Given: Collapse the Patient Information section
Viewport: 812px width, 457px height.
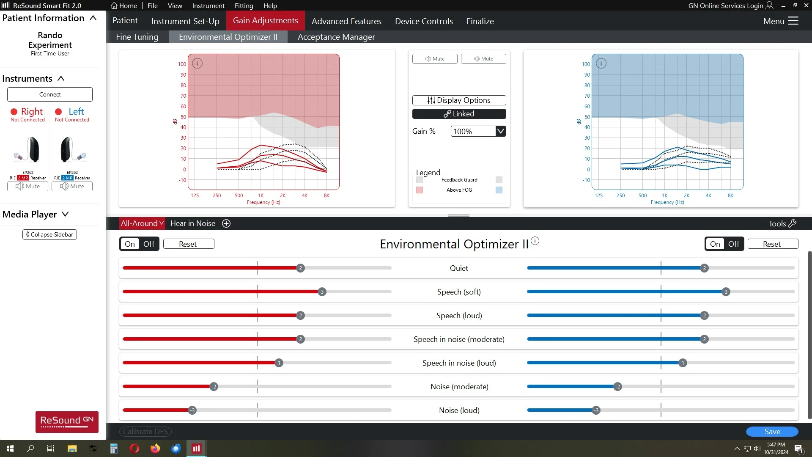Looking at the screenshot, I should [x=93, y=18].
